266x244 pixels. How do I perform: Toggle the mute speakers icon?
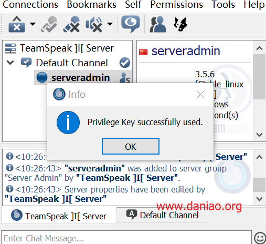[94, 24]
